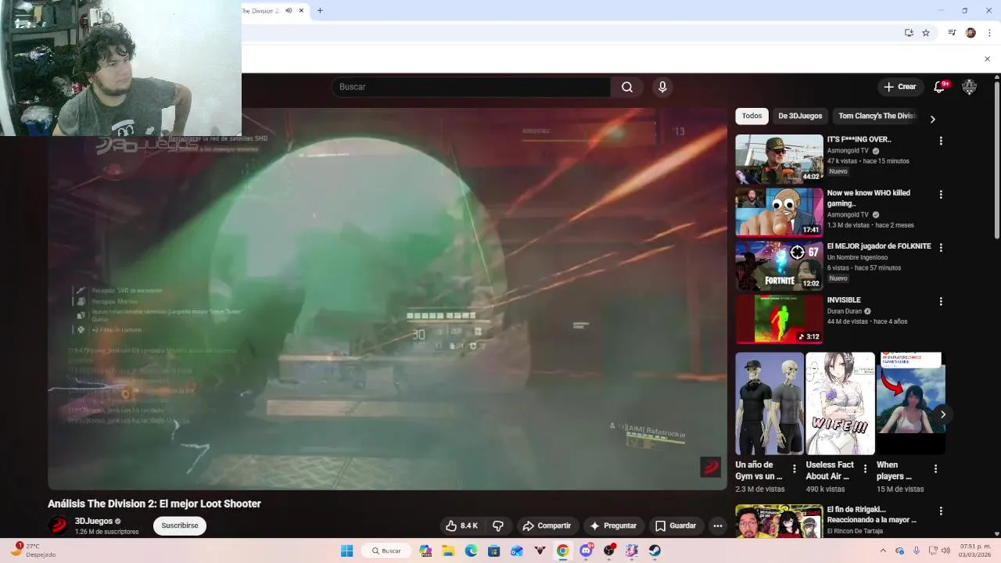Open more actions ellipsis below video

[718, 525]
